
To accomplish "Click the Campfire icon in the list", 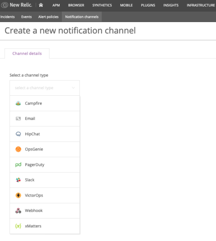I will [18, 103].
